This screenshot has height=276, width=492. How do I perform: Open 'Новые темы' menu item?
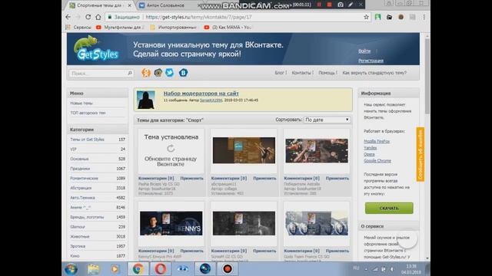[x=81, y=103]
